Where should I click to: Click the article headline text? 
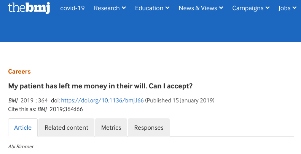[100, 86]
